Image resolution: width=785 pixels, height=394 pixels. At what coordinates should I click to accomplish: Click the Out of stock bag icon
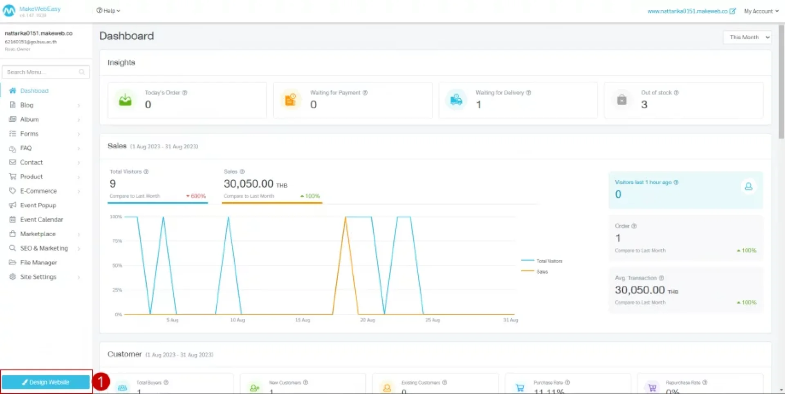(x=621, y=100)
